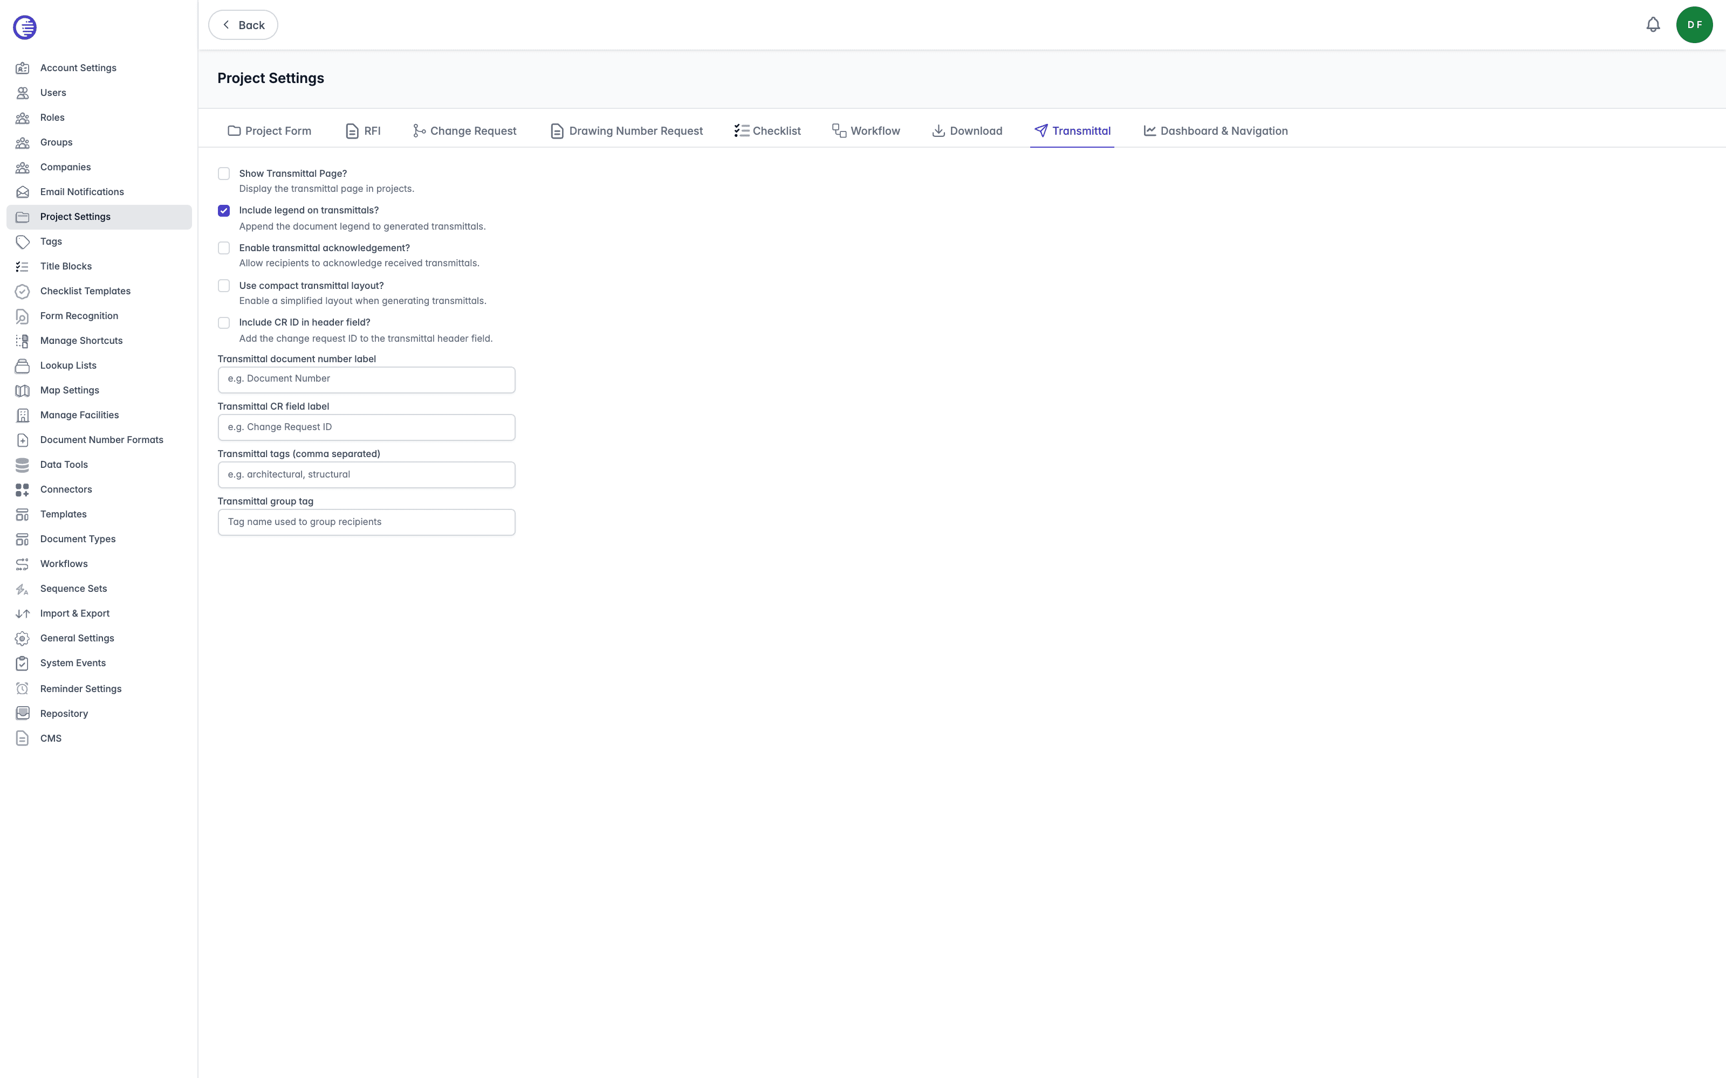This screenshot has width=1726, height=1078.
Task: Focus Transmittal document number label field
Action: click(x=367, y=379)
